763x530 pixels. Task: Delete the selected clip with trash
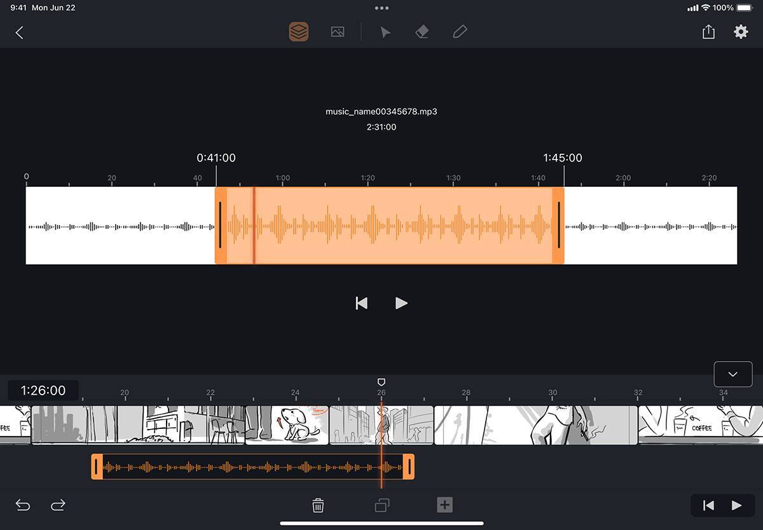(318, 505)
